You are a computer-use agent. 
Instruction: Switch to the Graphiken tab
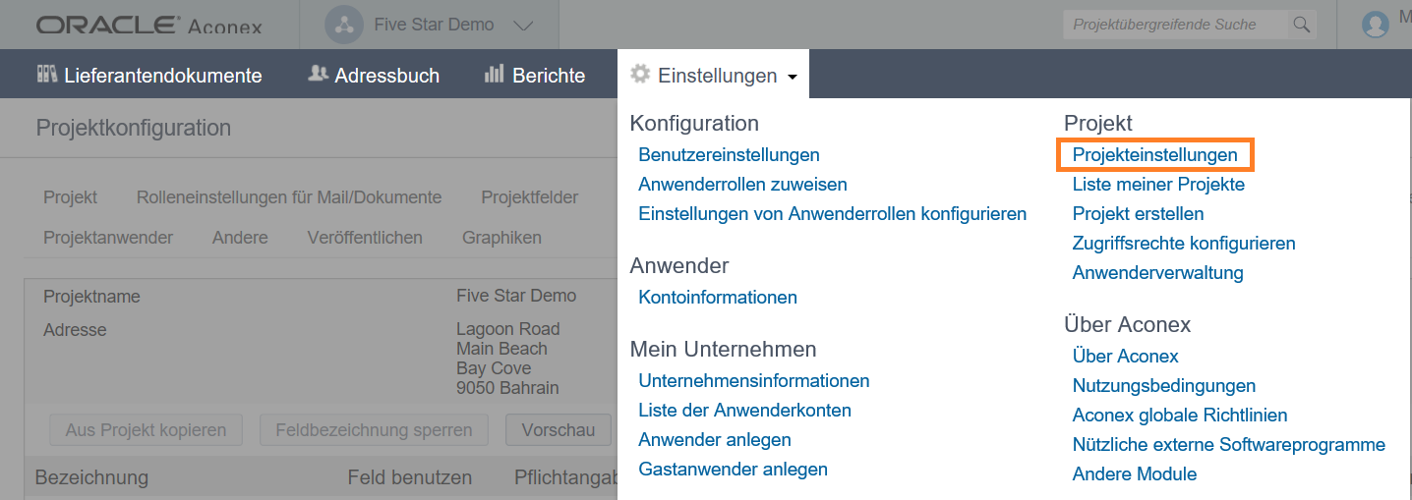pyautogui.click(x=501, y=238)
